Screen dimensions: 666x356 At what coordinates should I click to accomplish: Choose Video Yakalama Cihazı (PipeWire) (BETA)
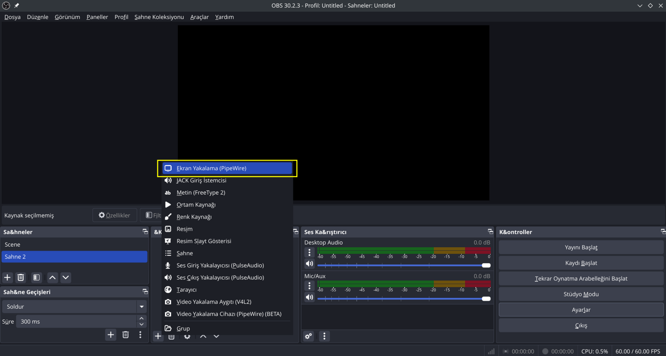[227, 314]
